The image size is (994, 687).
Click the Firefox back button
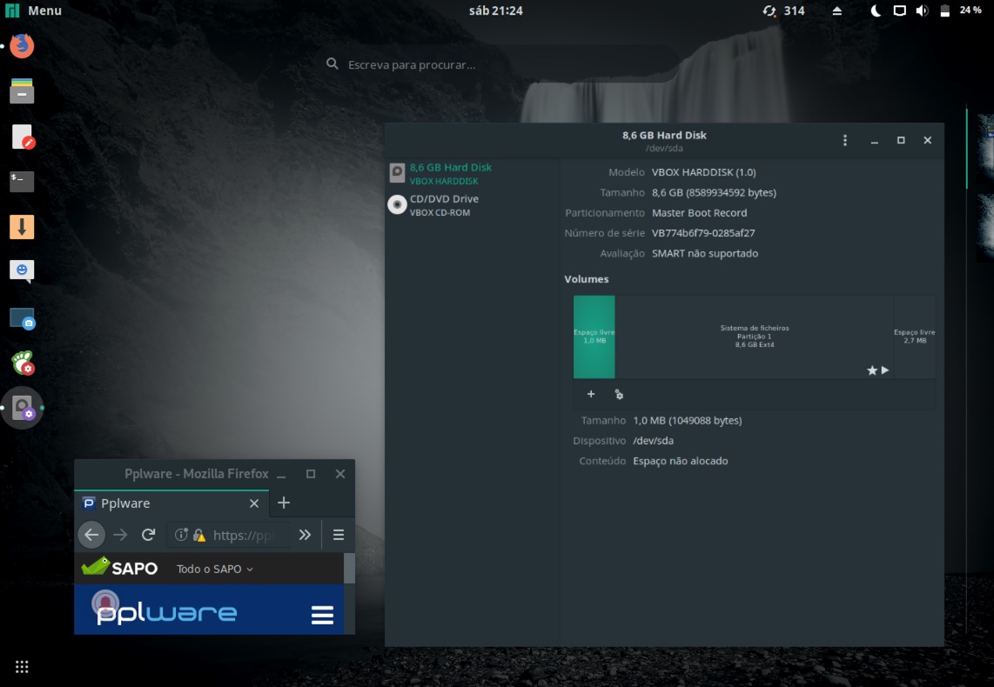(x=91, y=535)
